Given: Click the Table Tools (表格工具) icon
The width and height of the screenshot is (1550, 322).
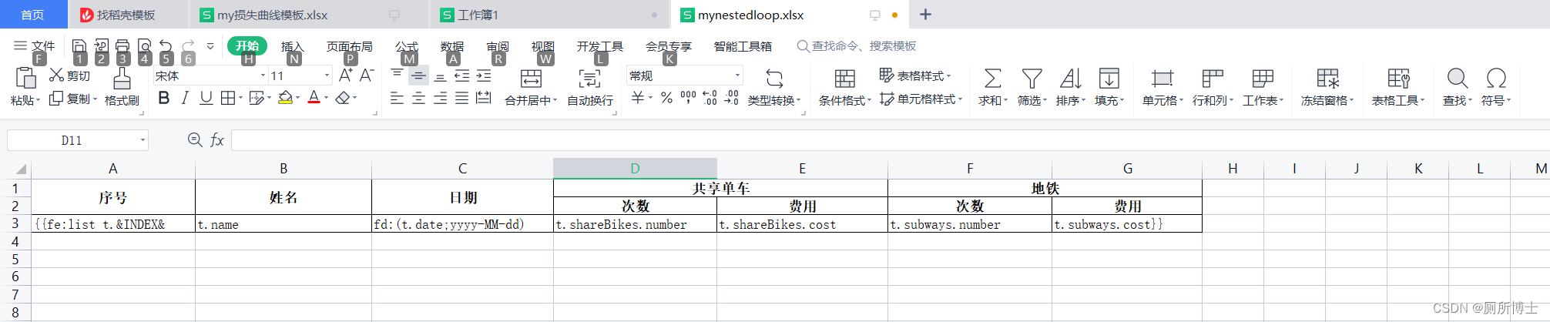Looking at the screenshot, I should pos(1398,78).
